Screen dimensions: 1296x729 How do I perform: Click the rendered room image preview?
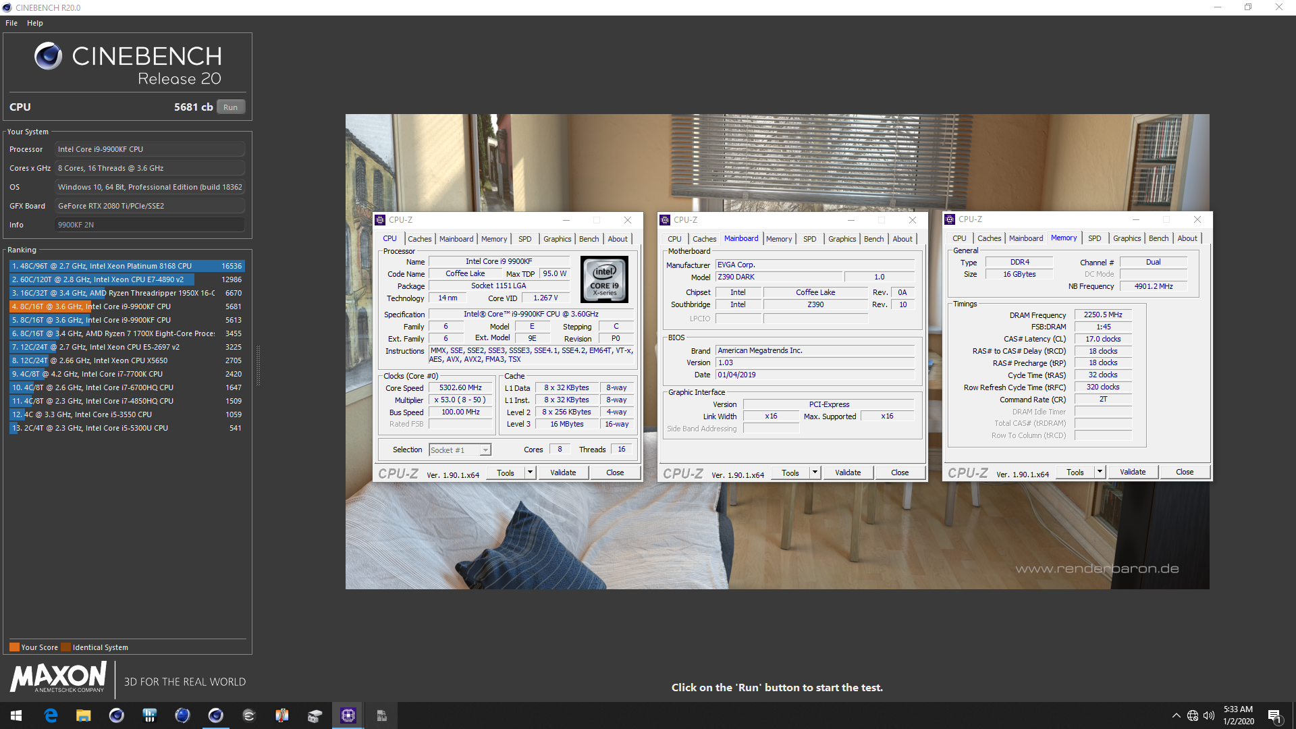pyautogui.click(x=777, y=352)
